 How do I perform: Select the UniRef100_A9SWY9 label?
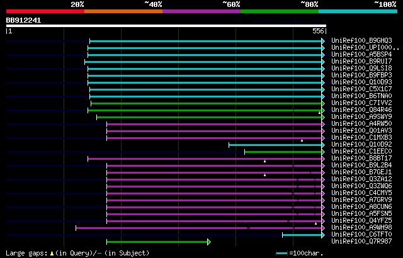[x=361, y=117]
